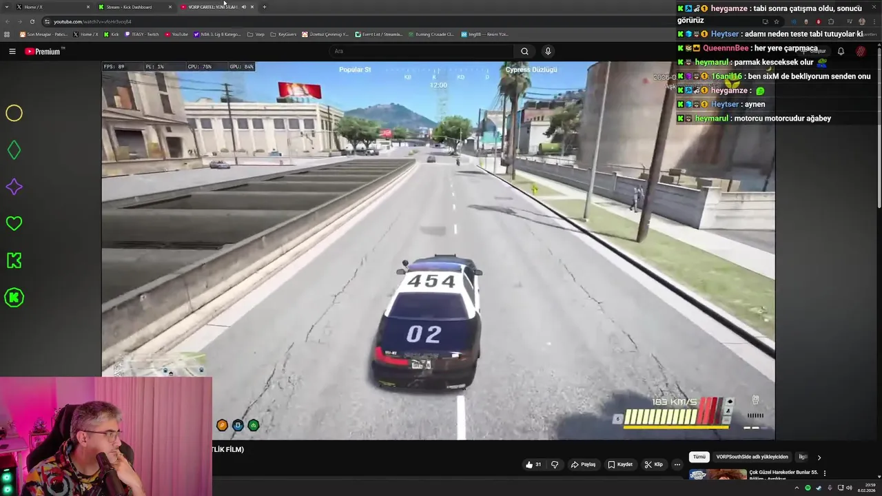Select the VORP CARTEL YouTube tab

(x=218, y=7)
